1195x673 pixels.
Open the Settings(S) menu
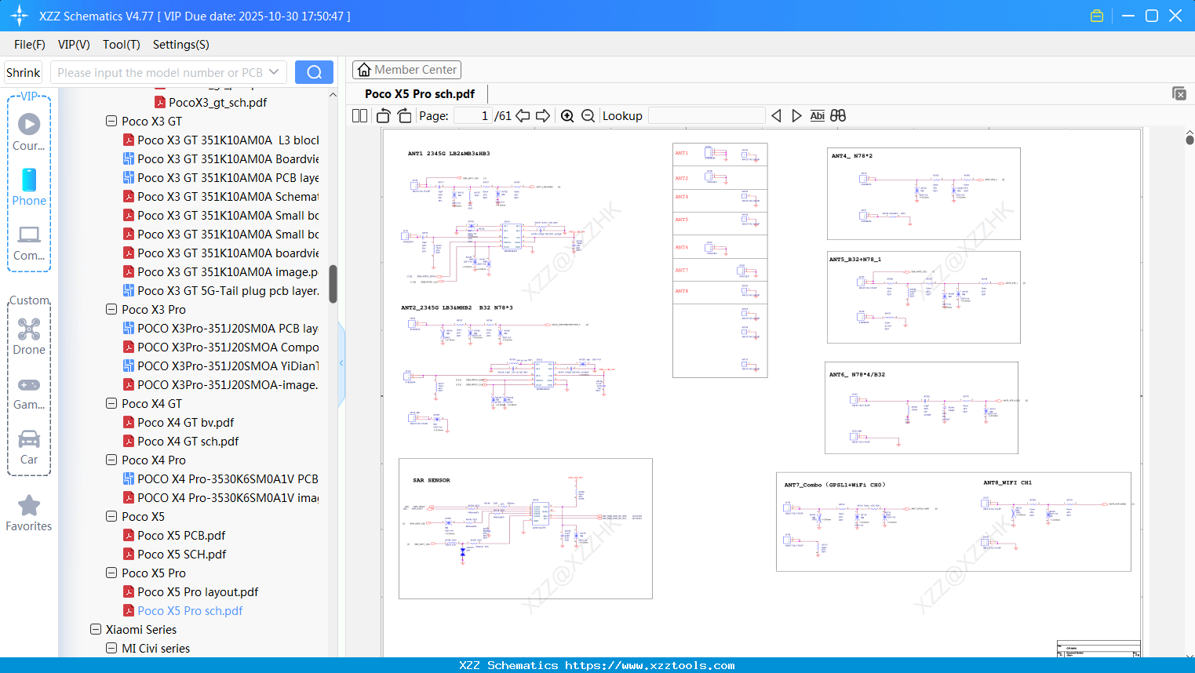pyautogui.click(x=180, y=45)
